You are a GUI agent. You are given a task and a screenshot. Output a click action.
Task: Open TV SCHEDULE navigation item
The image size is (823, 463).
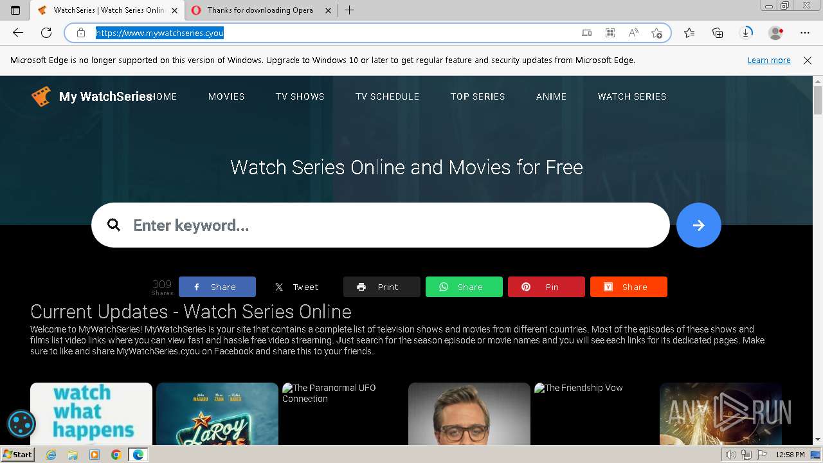[387, 96]
